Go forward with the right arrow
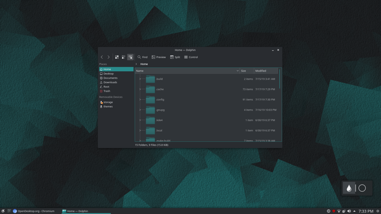381x214 pixels. pyautogui.click(x=108, y=57)
